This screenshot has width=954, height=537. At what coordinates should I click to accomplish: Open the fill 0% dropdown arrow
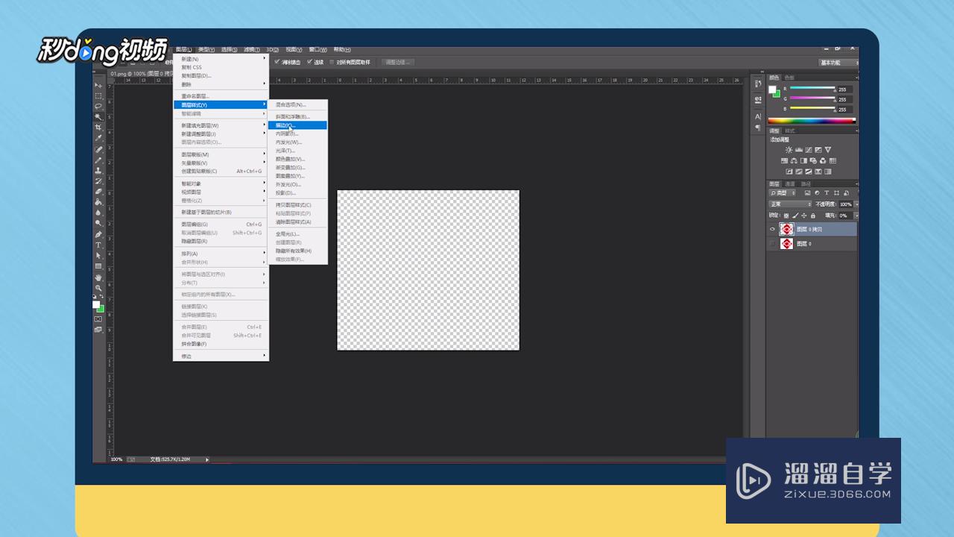(x=856, y=216)
